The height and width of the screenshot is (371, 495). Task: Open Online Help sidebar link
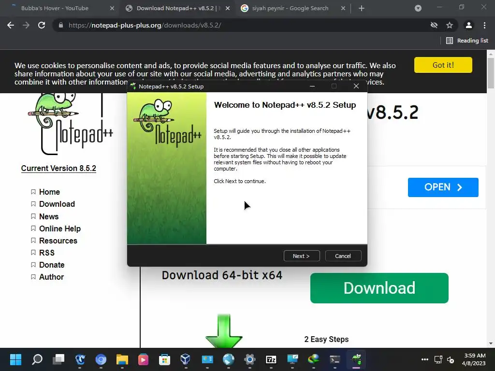[59, 228]
